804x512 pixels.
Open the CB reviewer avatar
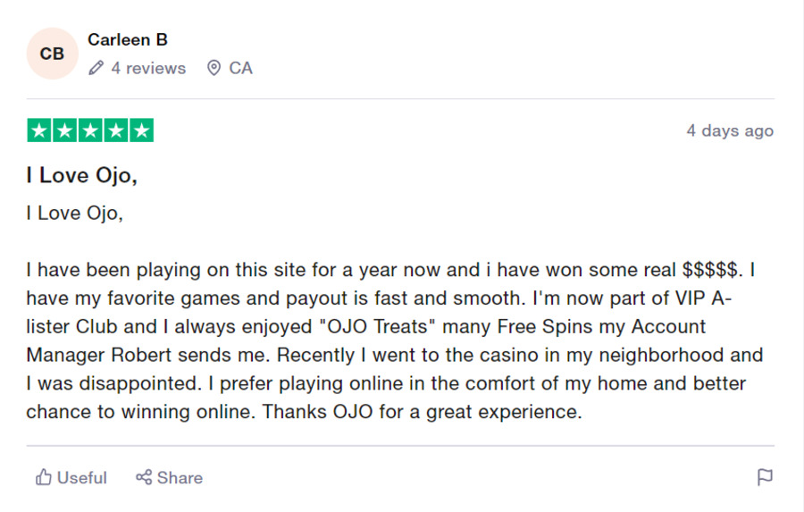point(53,54)
